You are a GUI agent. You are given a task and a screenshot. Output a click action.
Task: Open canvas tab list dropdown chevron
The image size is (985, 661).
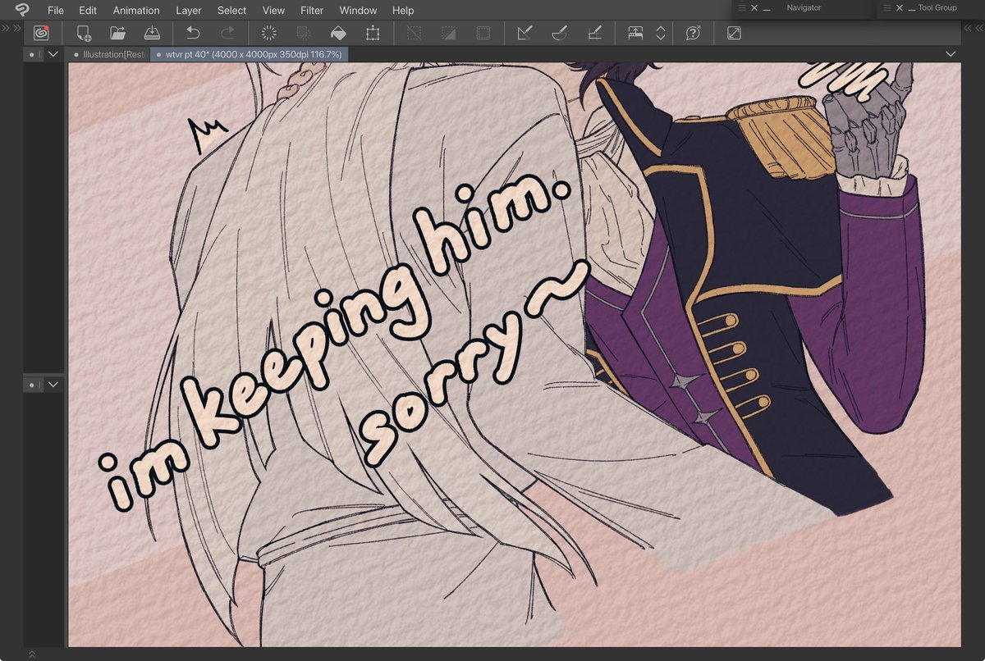951,54
